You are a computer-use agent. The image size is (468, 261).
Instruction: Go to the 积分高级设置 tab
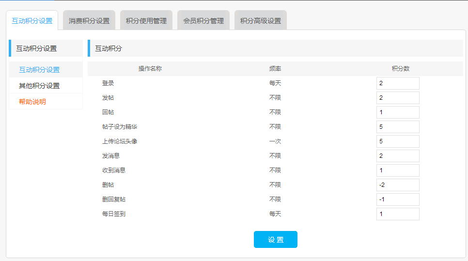[x=261, y=21]
